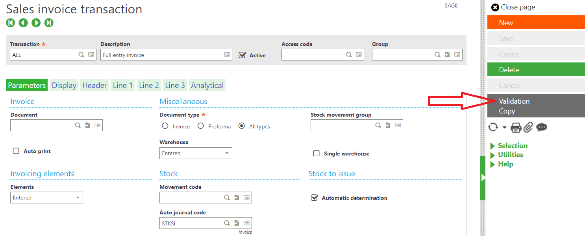Enable the Single warehouse checkbox

tap(317, 153)
